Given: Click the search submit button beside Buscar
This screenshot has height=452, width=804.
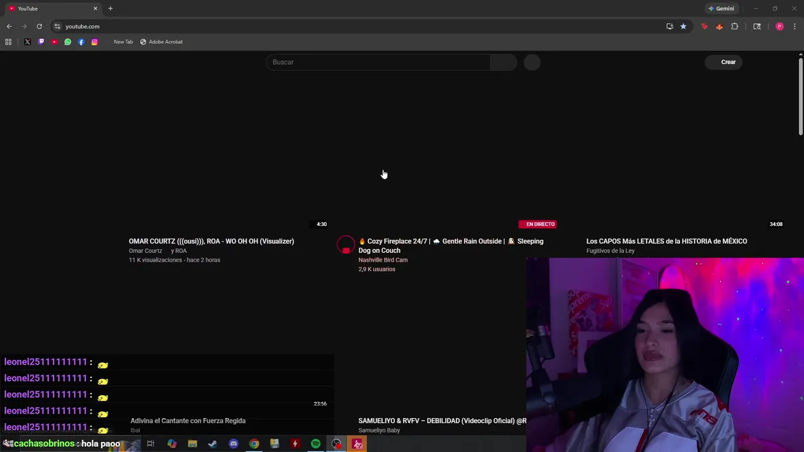Looking at the screenshot, I should click(504, 62).
